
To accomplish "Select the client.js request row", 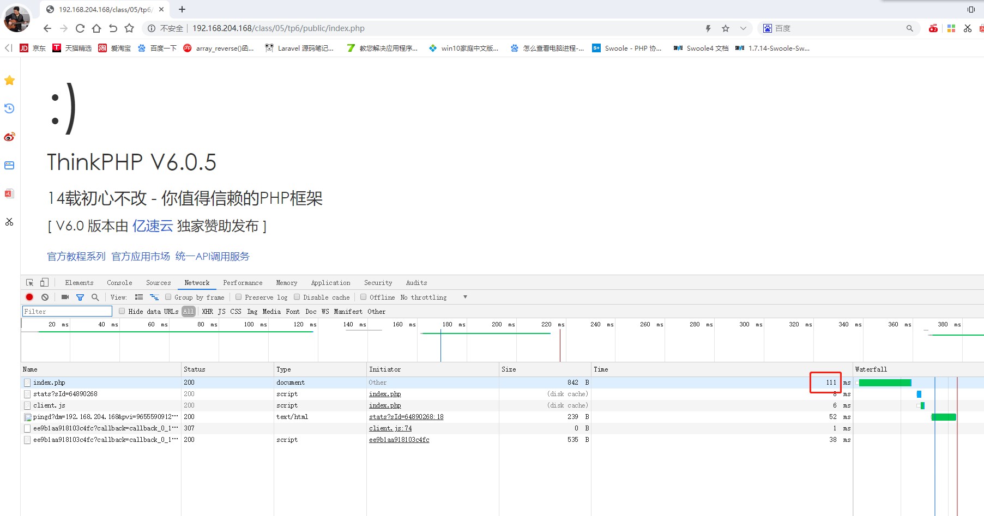I will (x=437, y=405).
